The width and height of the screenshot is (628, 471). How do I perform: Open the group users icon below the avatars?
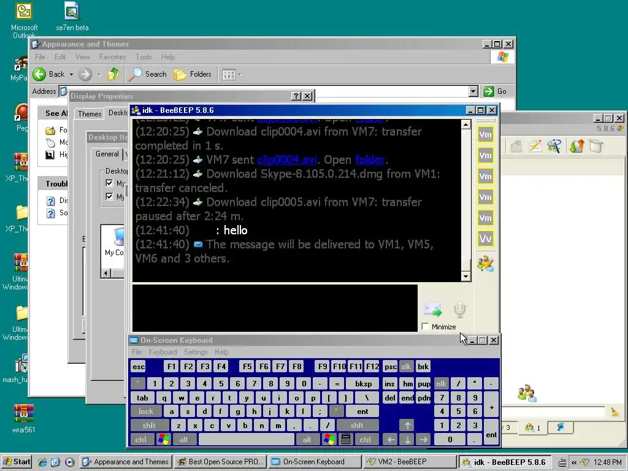pyautogui.click(x=486, y=264)
